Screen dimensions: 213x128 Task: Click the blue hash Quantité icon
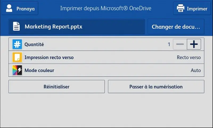(x=17, y=44)
